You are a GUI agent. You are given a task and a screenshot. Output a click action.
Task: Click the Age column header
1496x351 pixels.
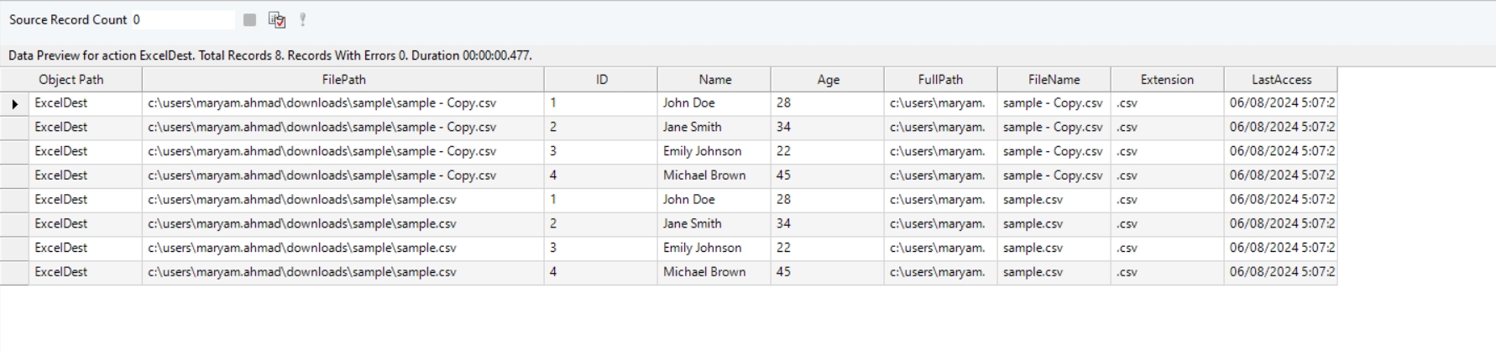click(828, 80)
